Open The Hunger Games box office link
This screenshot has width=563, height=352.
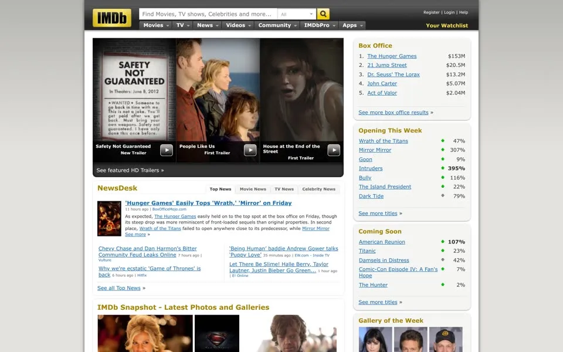click(392, 56)
